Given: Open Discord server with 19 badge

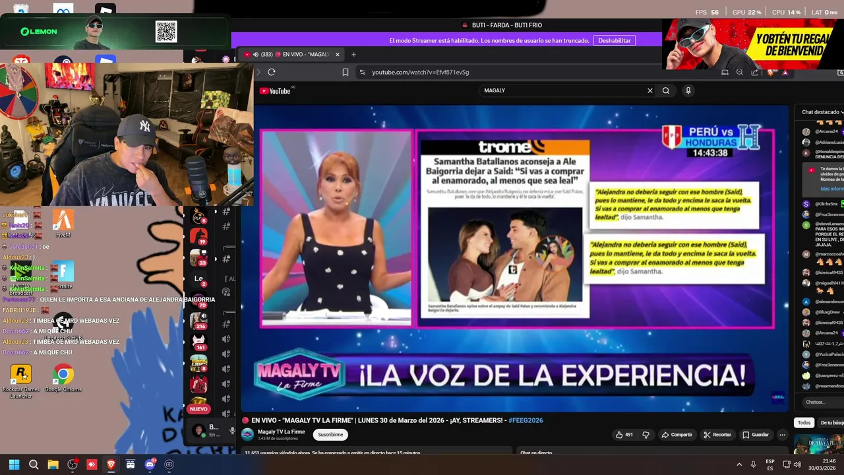Looking at the screenshot, I should click(x=198, y=236).
